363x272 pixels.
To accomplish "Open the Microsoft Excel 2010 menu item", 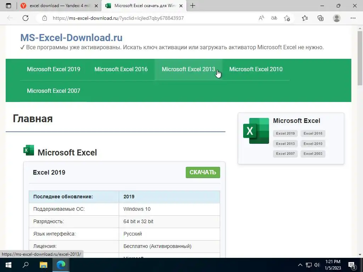I will (x=256, y=69).
